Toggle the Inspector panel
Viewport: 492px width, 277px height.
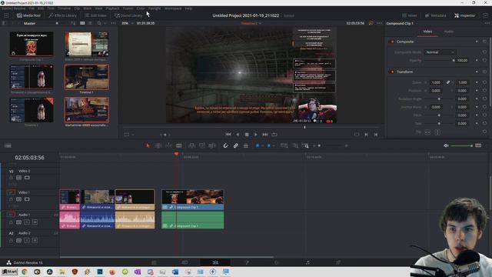[x=464, y=15]
